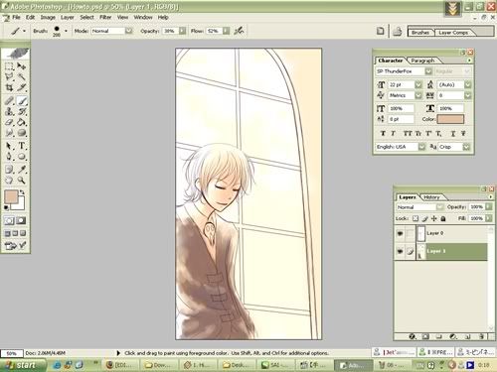This screenshot has height=372, width=497.
Task: Select the Crop tool
Action: point(9,87)
